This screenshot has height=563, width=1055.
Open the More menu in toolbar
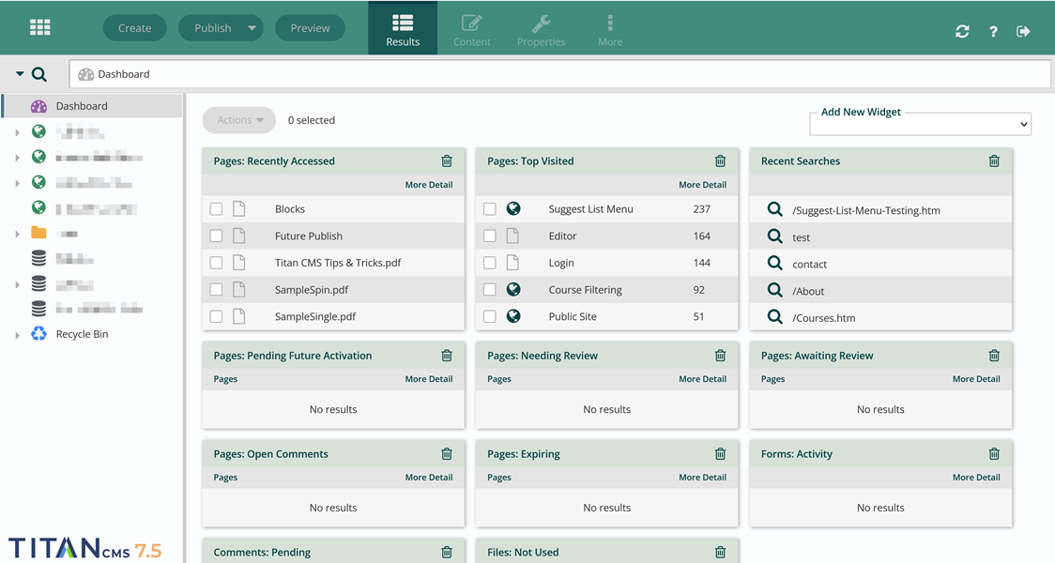610,29
